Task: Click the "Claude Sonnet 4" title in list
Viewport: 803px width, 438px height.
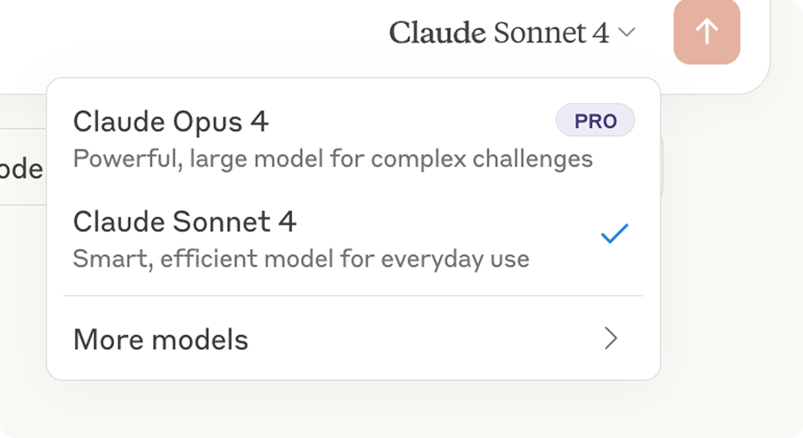Action: tap(184, 222)
